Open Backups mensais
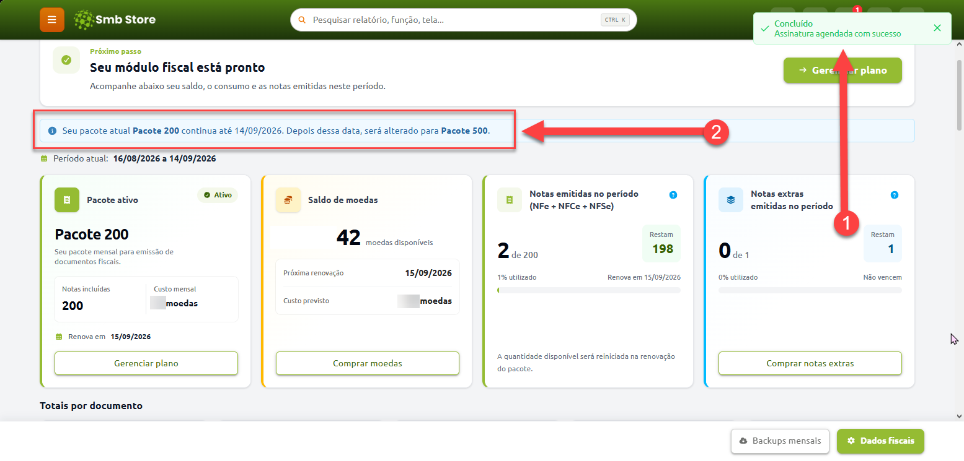The image size is (964, 461). pyautogui.click(x=780, y=441)
